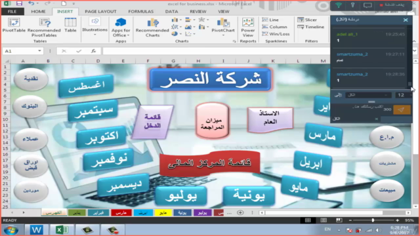Screen dimensions: 420x236
Task: Click the مشتريات oval button
Action: point(387,163)
